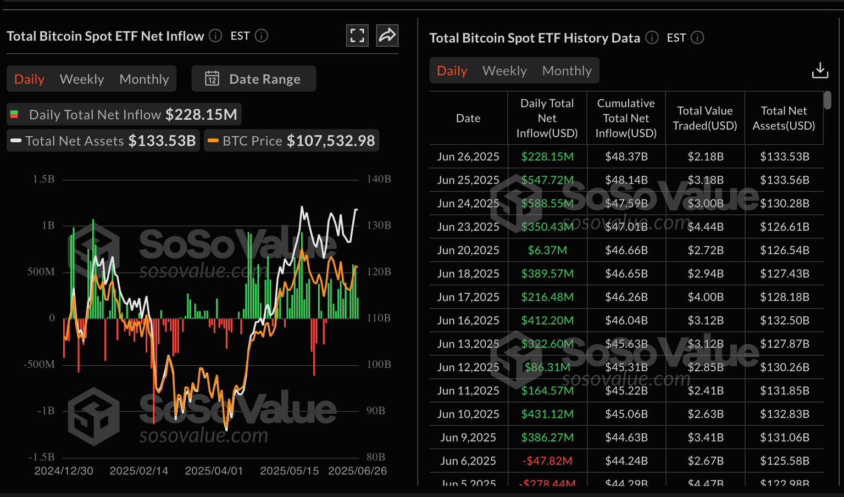Select Weekly tab in history table
This screenshot has width=844, height=497.
(x=504, y=70)
